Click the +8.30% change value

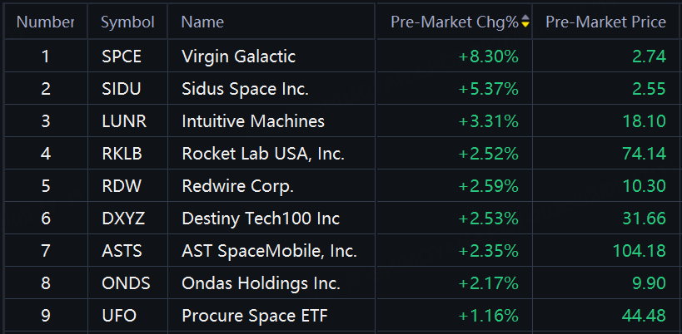coord(489,56)
